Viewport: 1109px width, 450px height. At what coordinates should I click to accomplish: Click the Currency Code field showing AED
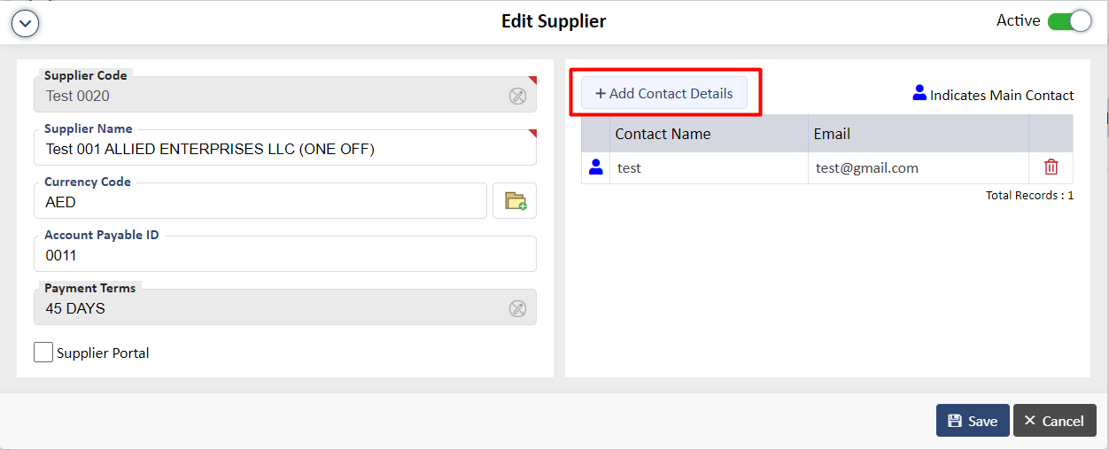260,201
